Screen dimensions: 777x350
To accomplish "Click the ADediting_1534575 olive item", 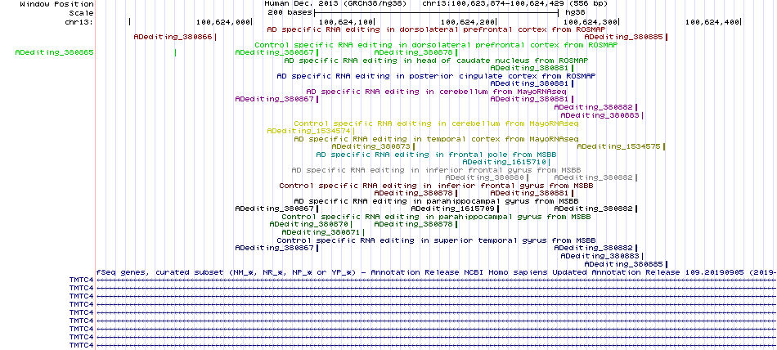I will (x=618, y=146).
